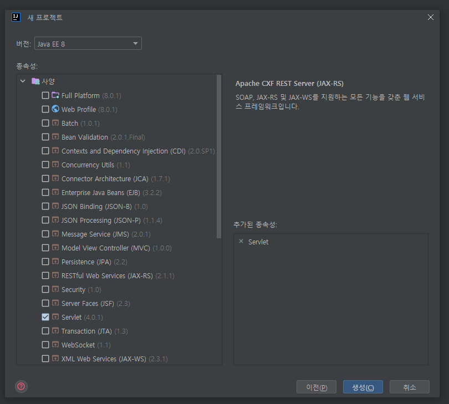Screen dimensions: 449x404
Task: Check the RESTful Web Services box
Action: click(45, 275)
